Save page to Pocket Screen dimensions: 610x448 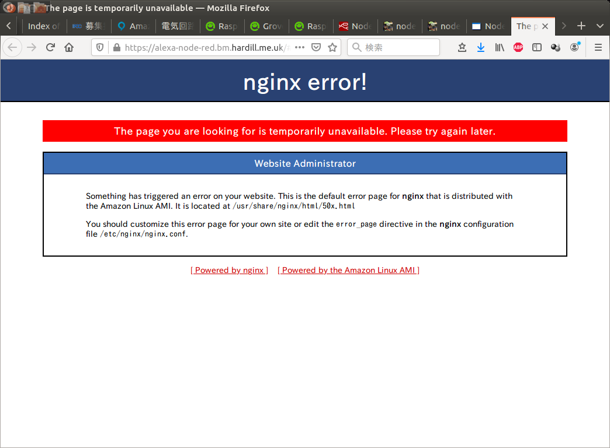316,47
